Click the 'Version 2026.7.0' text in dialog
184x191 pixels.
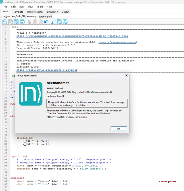click(55, 88)
